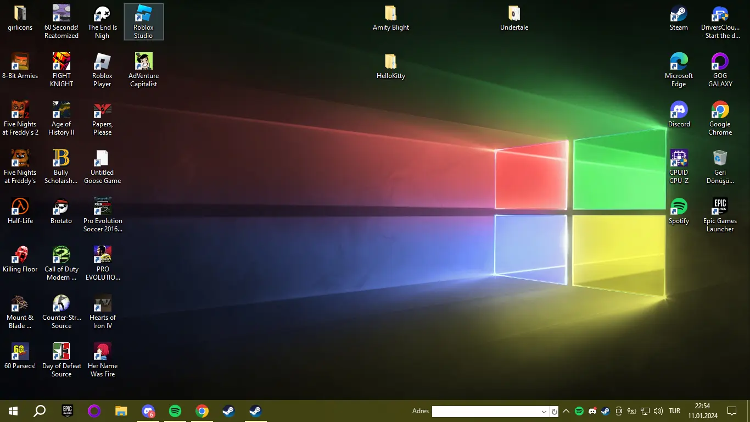Select the Geri Dönüşüm recycle bin

click(x=720, y=166)
